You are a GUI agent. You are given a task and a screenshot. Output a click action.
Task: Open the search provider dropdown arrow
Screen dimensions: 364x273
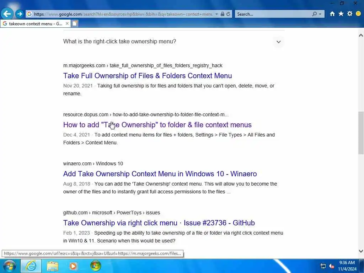(x=320, y=14)
